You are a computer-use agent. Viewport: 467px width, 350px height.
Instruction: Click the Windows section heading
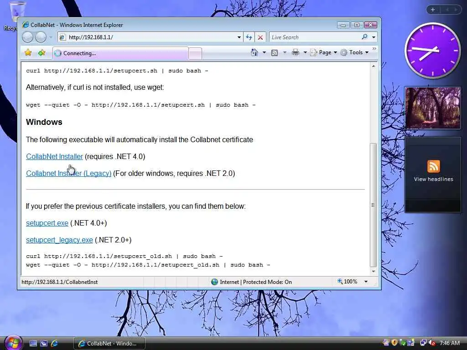click(x=44, y=122)
